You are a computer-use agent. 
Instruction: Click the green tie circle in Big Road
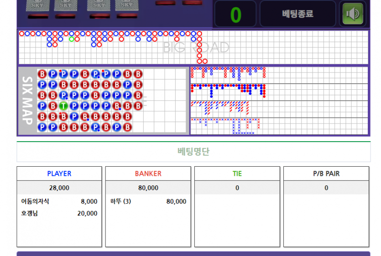(72, 39)
